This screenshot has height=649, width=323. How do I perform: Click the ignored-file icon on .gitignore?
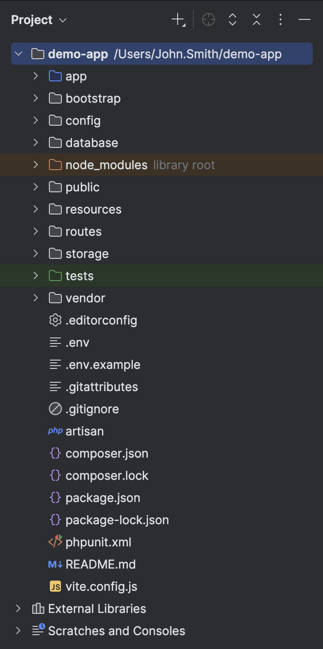click(55, 409)
